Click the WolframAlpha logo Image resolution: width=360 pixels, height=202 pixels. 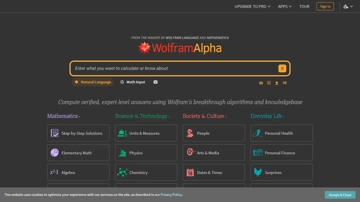pos(180,48)
